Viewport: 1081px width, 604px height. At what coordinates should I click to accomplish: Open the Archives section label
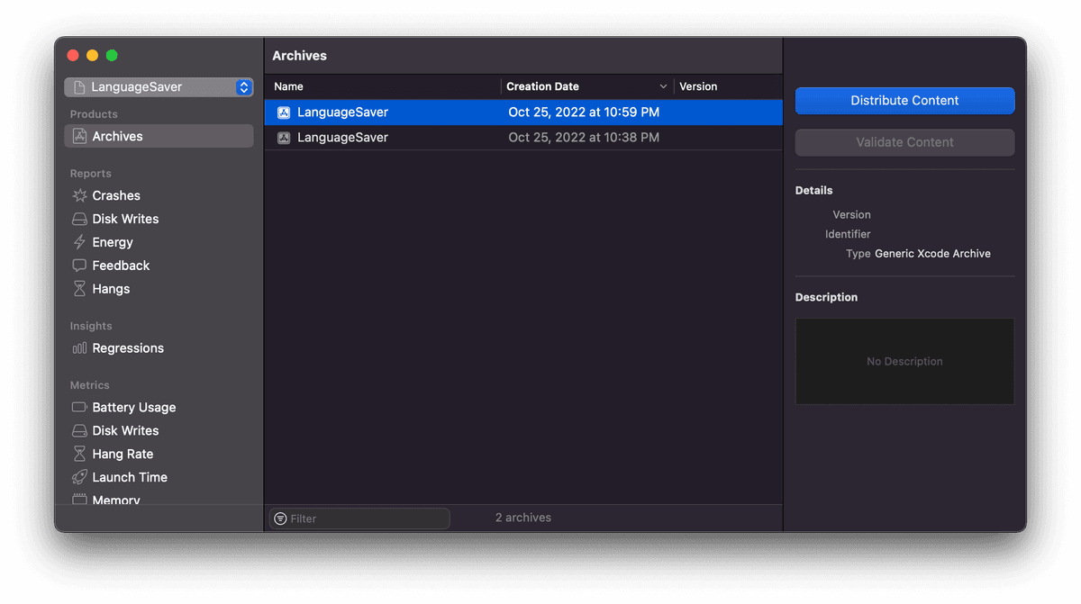click(117, 136)
